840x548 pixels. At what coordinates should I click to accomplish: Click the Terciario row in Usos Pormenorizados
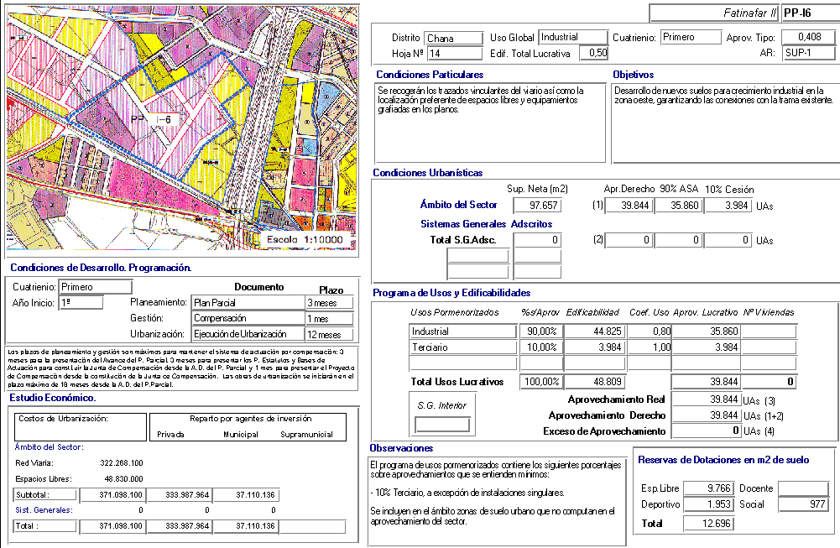click(x=462, y=347)
